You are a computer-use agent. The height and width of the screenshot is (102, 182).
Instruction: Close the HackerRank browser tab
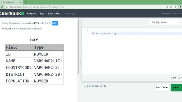(x=21, y=2)
